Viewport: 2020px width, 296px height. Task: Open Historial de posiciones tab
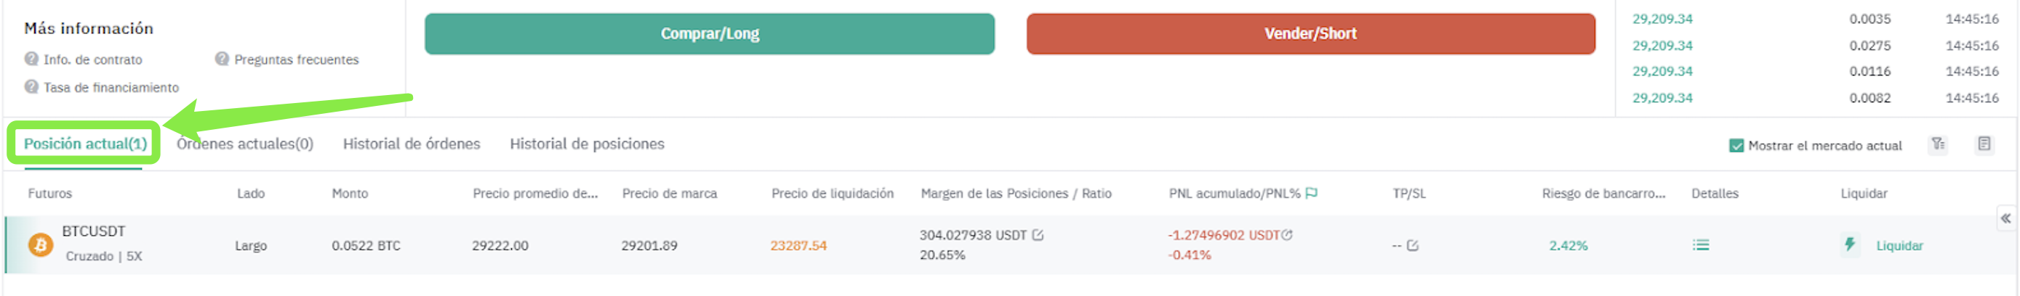click(587, 144)
